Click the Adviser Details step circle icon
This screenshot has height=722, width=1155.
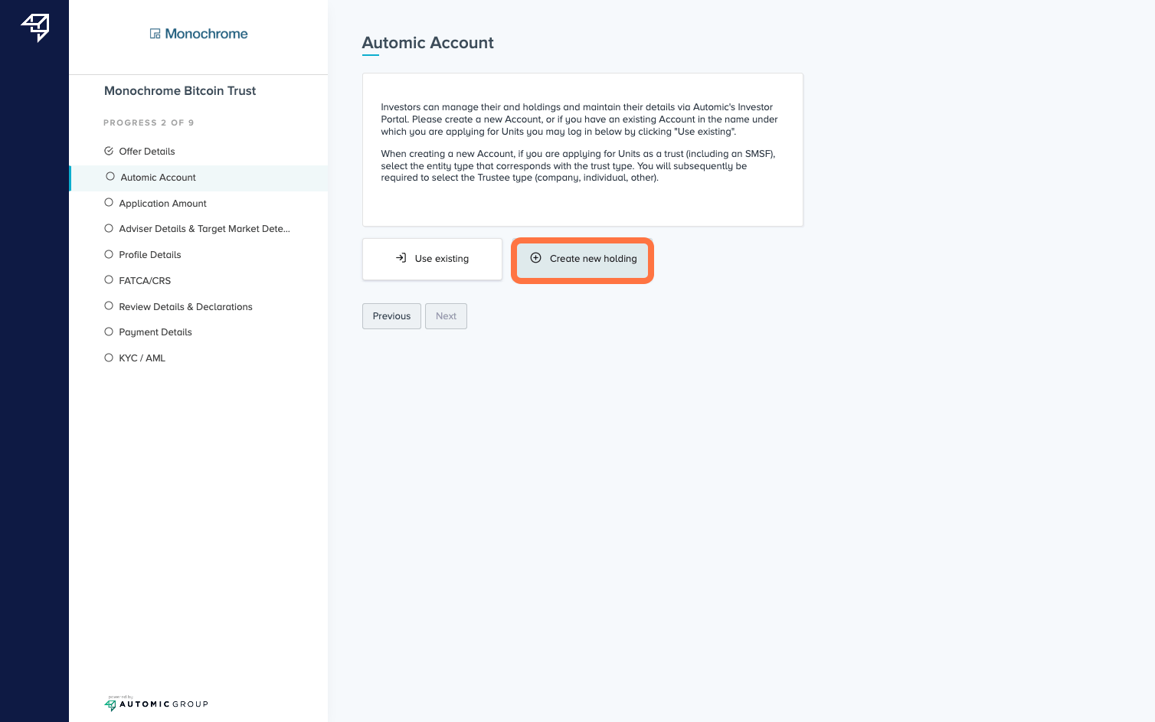(x=109, y=228)
